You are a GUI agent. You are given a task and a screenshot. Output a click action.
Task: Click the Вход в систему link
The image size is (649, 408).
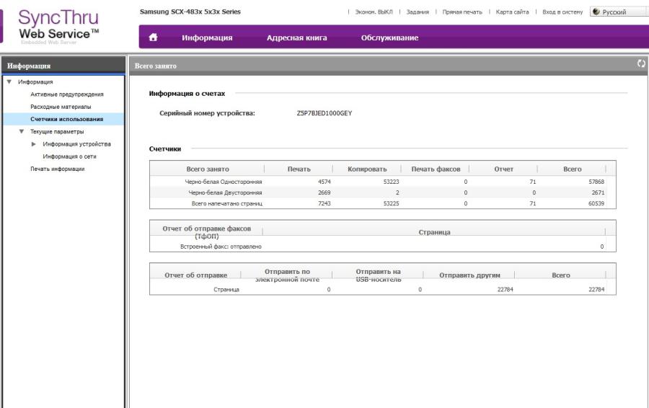(x=562, y=12)
